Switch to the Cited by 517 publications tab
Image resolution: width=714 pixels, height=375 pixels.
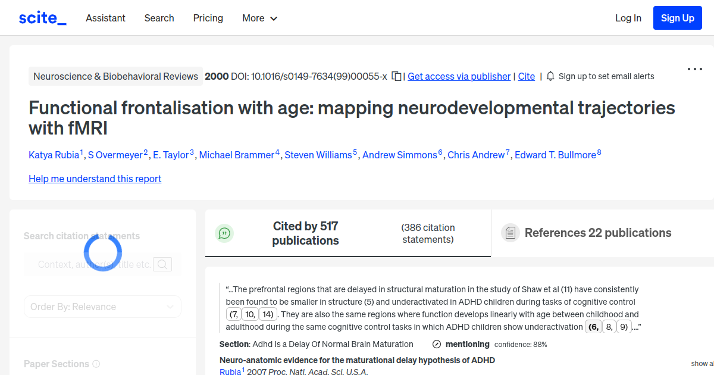[x=305, y=233]
